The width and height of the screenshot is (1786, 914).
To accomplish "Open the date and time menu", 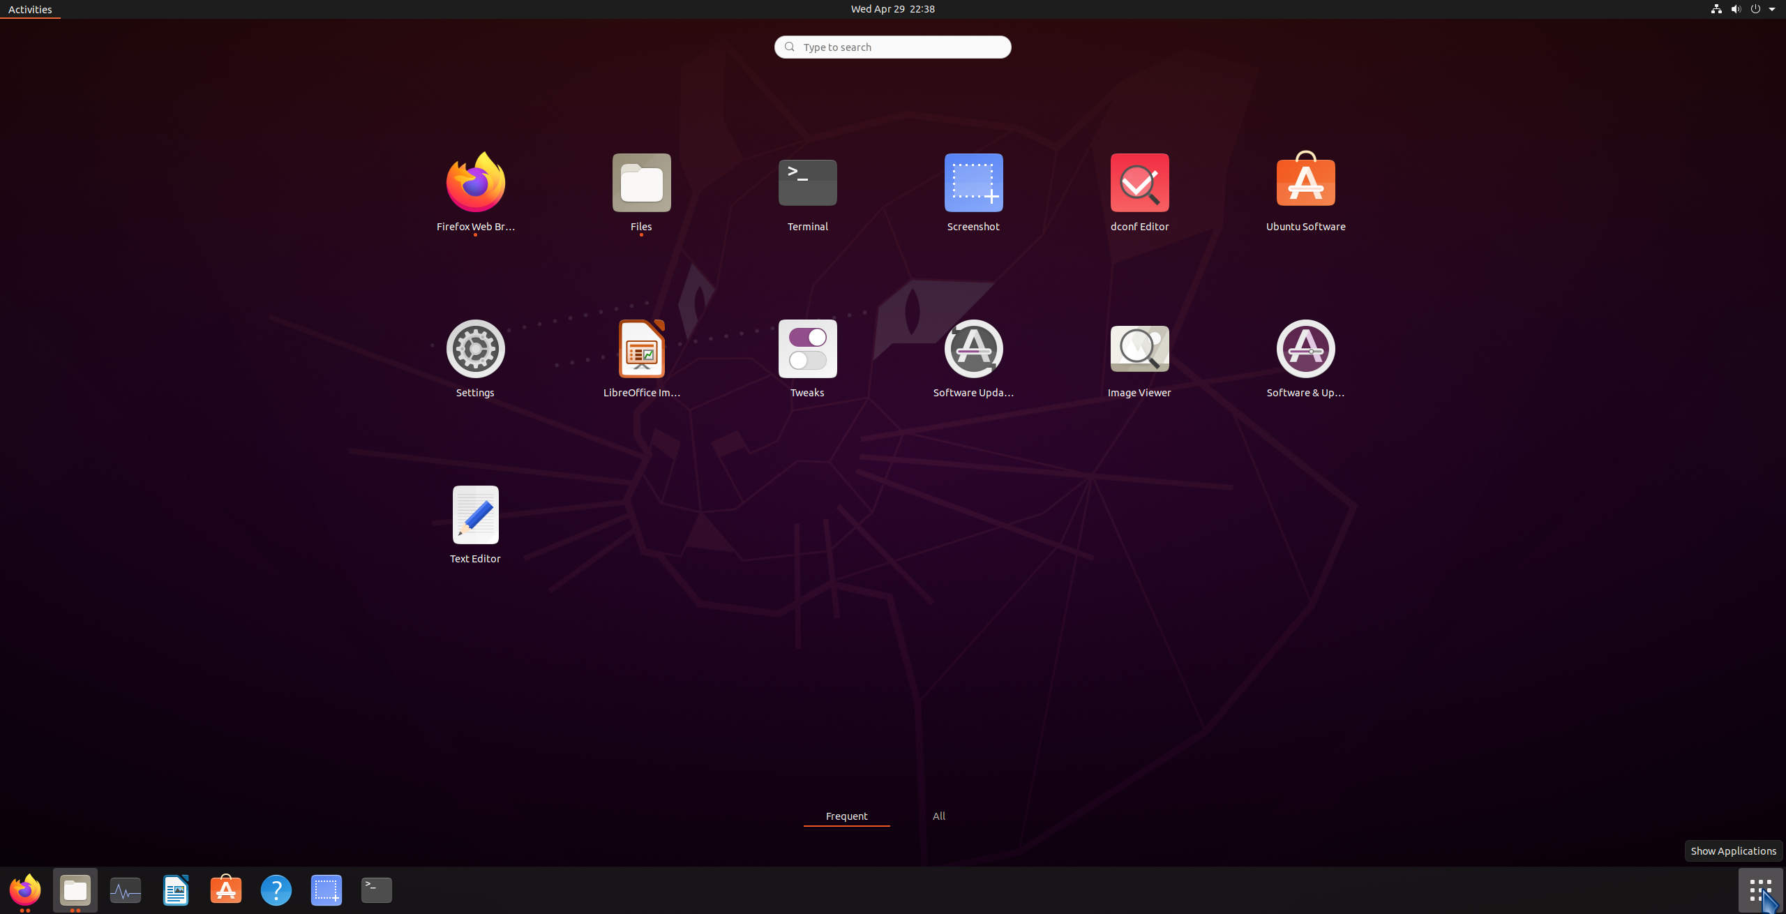I will tap(892, 9).
